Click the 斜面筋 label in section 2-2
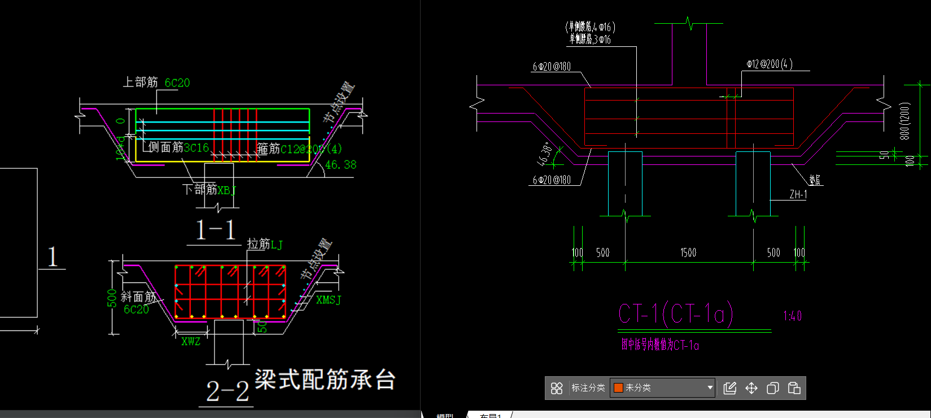 tap(138, 297)
